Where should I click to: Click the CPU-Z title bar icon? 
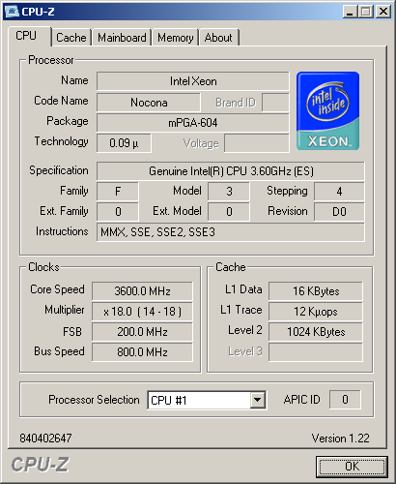pos(13,12)
